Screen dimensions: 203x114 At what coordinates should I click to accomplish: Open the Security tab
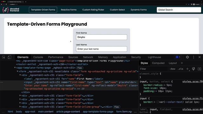click(x=136, y=57)
